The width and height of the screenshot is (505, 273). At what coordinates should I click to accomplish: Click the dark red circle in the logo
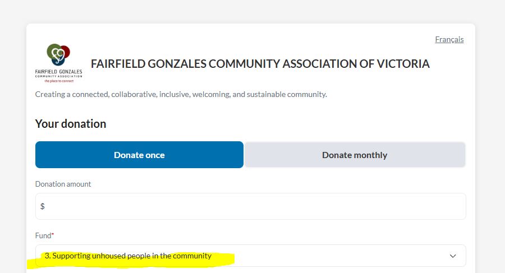click(65, 52)
